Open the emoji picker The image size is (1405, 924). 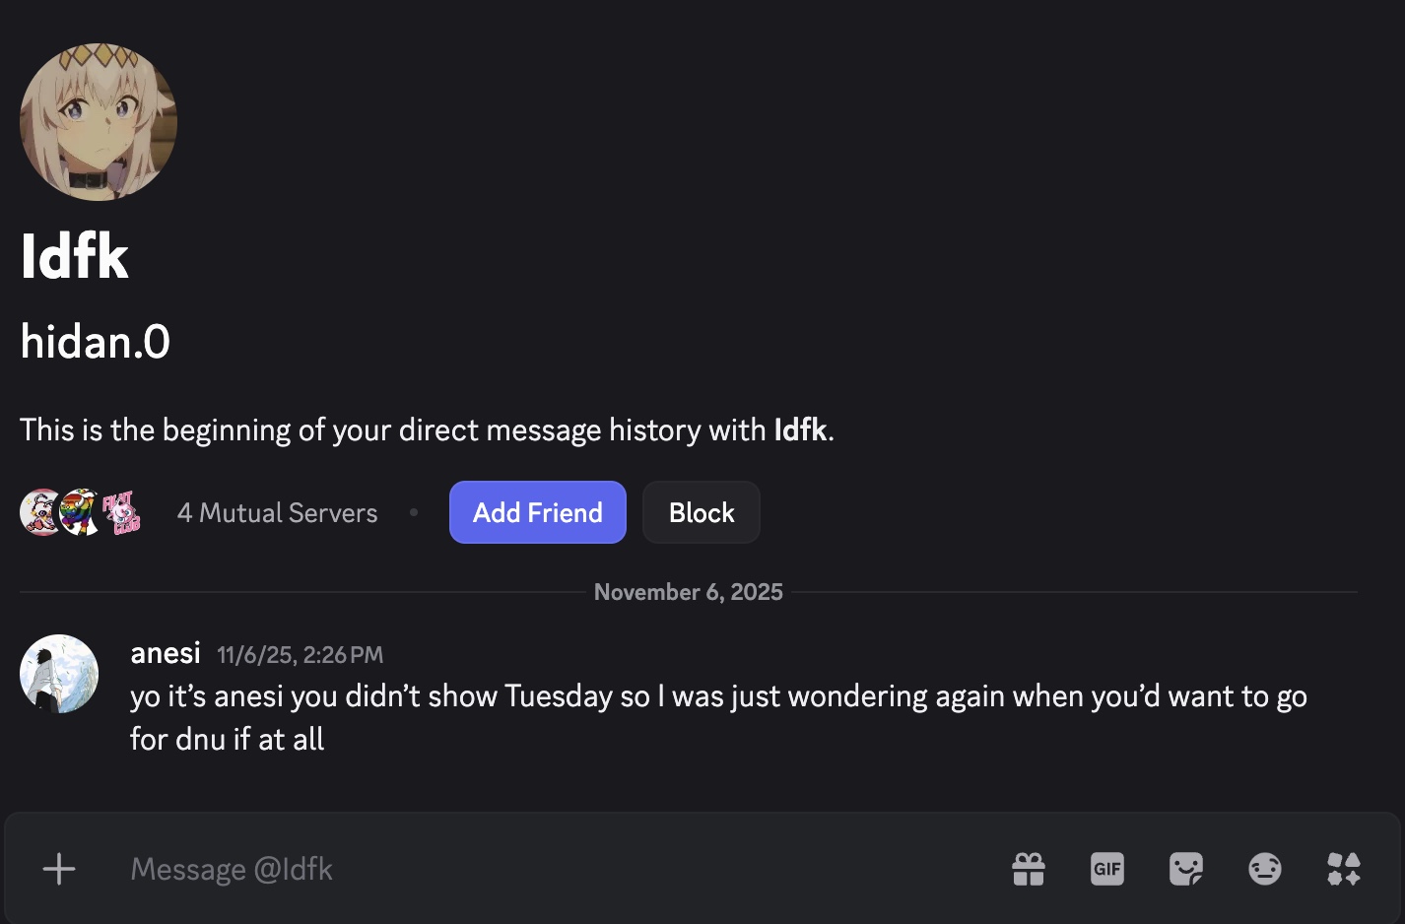click(1265, 869)
